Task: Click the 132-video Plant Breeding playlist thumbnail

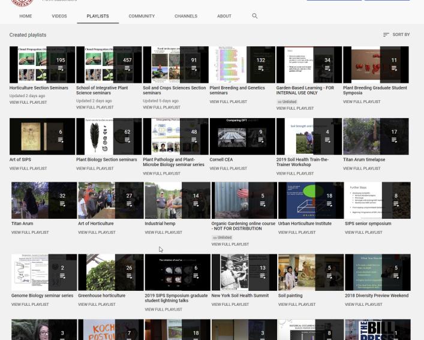Action: [242, 65]
